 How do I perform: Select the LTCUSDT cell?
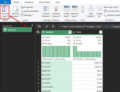pos(56,83)
